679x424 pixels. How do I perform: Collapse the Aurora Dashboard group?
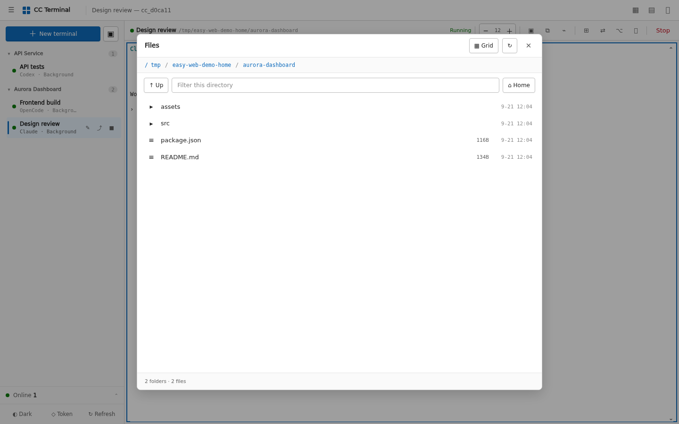[x=9, y=90]
